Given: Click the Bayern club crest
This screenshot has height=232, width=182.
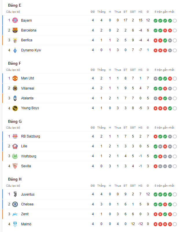Looking at the screenshot, I should pos(15,21).
